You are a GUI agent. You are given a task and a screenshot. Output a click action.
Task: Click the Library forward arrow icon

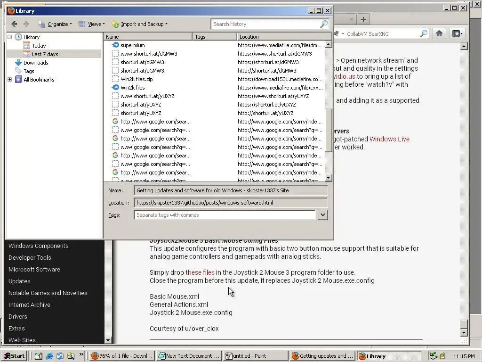click(26, 24)
